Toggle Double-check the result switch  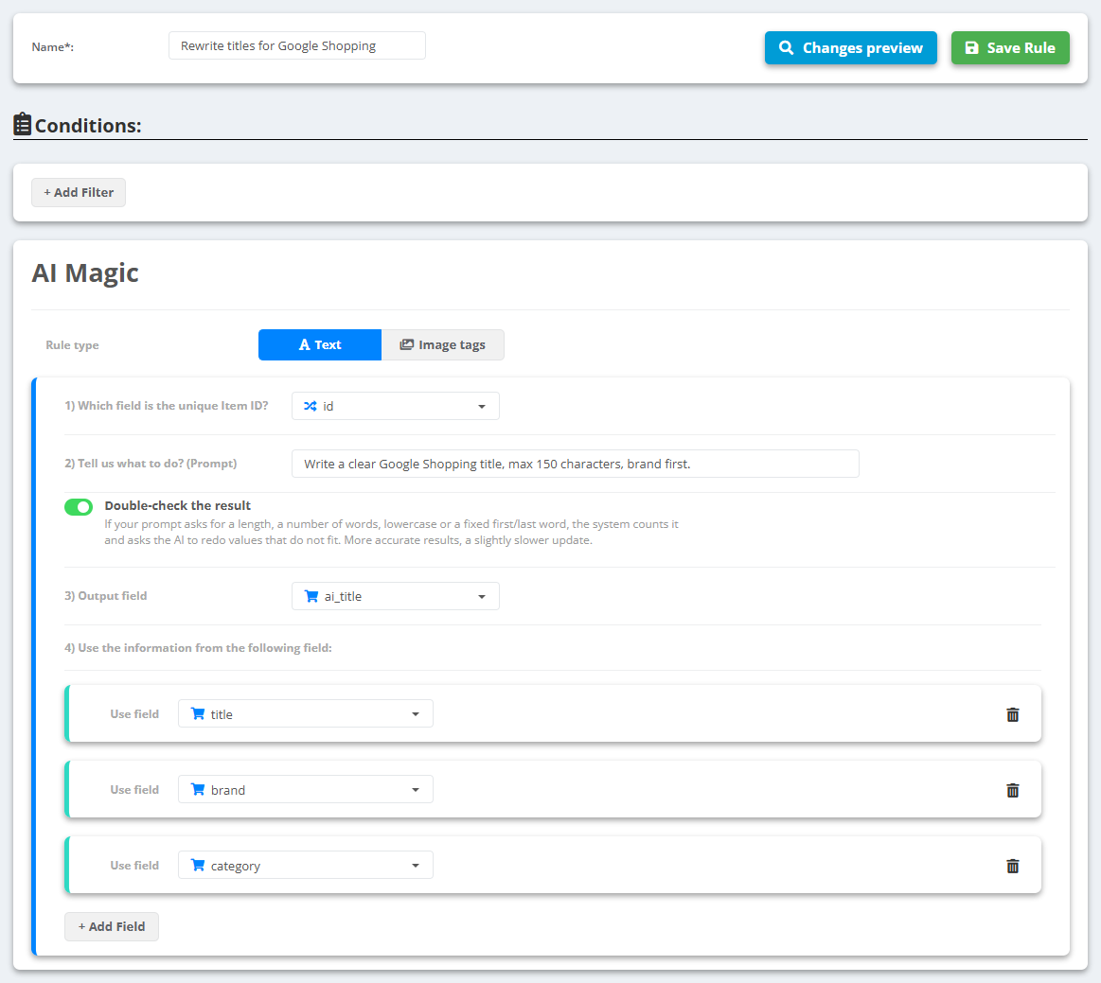79,506
